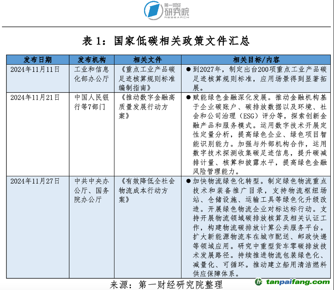
Task: Click the source line 第一财经研究院整理
Action: [x=166, y=285]
